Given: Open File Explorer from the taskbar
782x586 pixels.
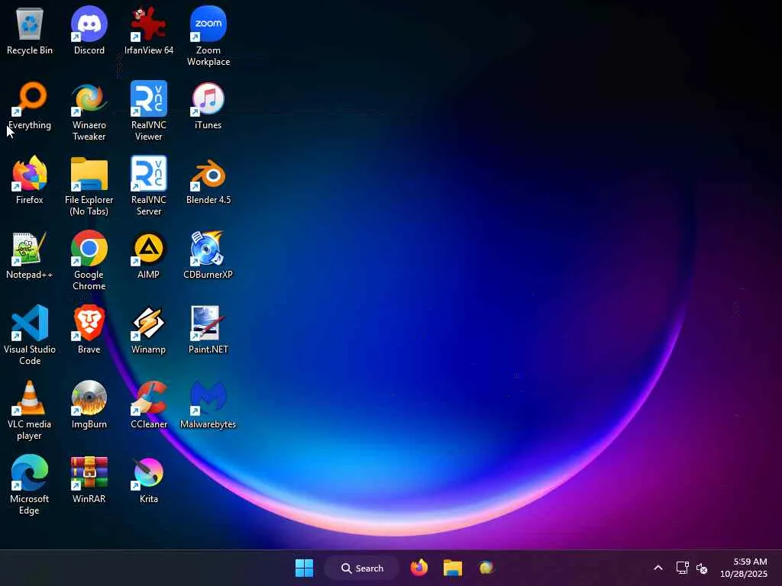Looking at the screenshot, I should click(452, 568).
